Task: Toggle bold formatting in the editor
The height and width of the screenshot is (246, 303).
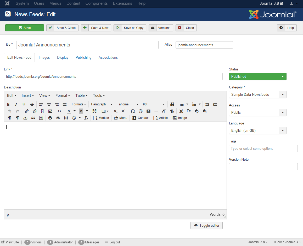Action: tap(8, 104)
